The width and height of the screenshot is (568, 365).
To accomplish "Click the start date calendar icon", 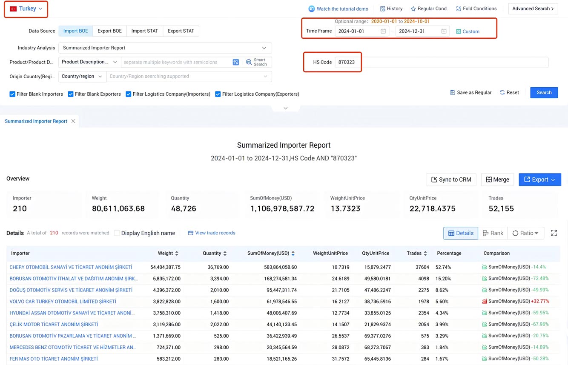I will (x=383, y=31).
